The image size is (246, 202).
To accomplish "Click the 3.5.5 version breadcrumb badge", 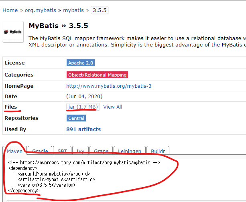I will coord(100,10).
